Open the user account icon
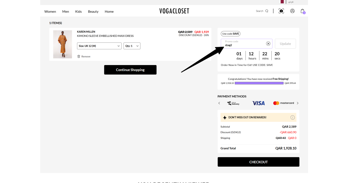The height and width of the screenshot is (183, 348). pyautogui.click(x=292, y=11)
